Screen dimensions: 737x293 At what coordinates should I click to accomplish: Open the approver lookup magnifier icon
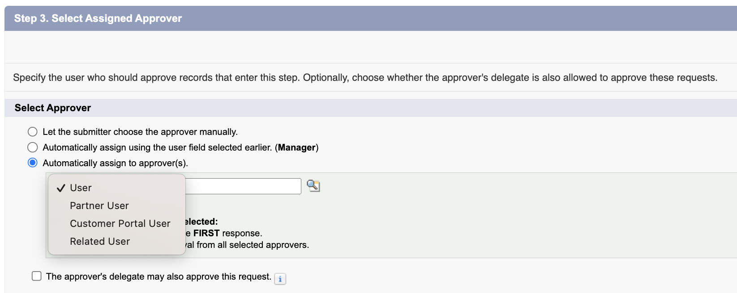(313, 186)
